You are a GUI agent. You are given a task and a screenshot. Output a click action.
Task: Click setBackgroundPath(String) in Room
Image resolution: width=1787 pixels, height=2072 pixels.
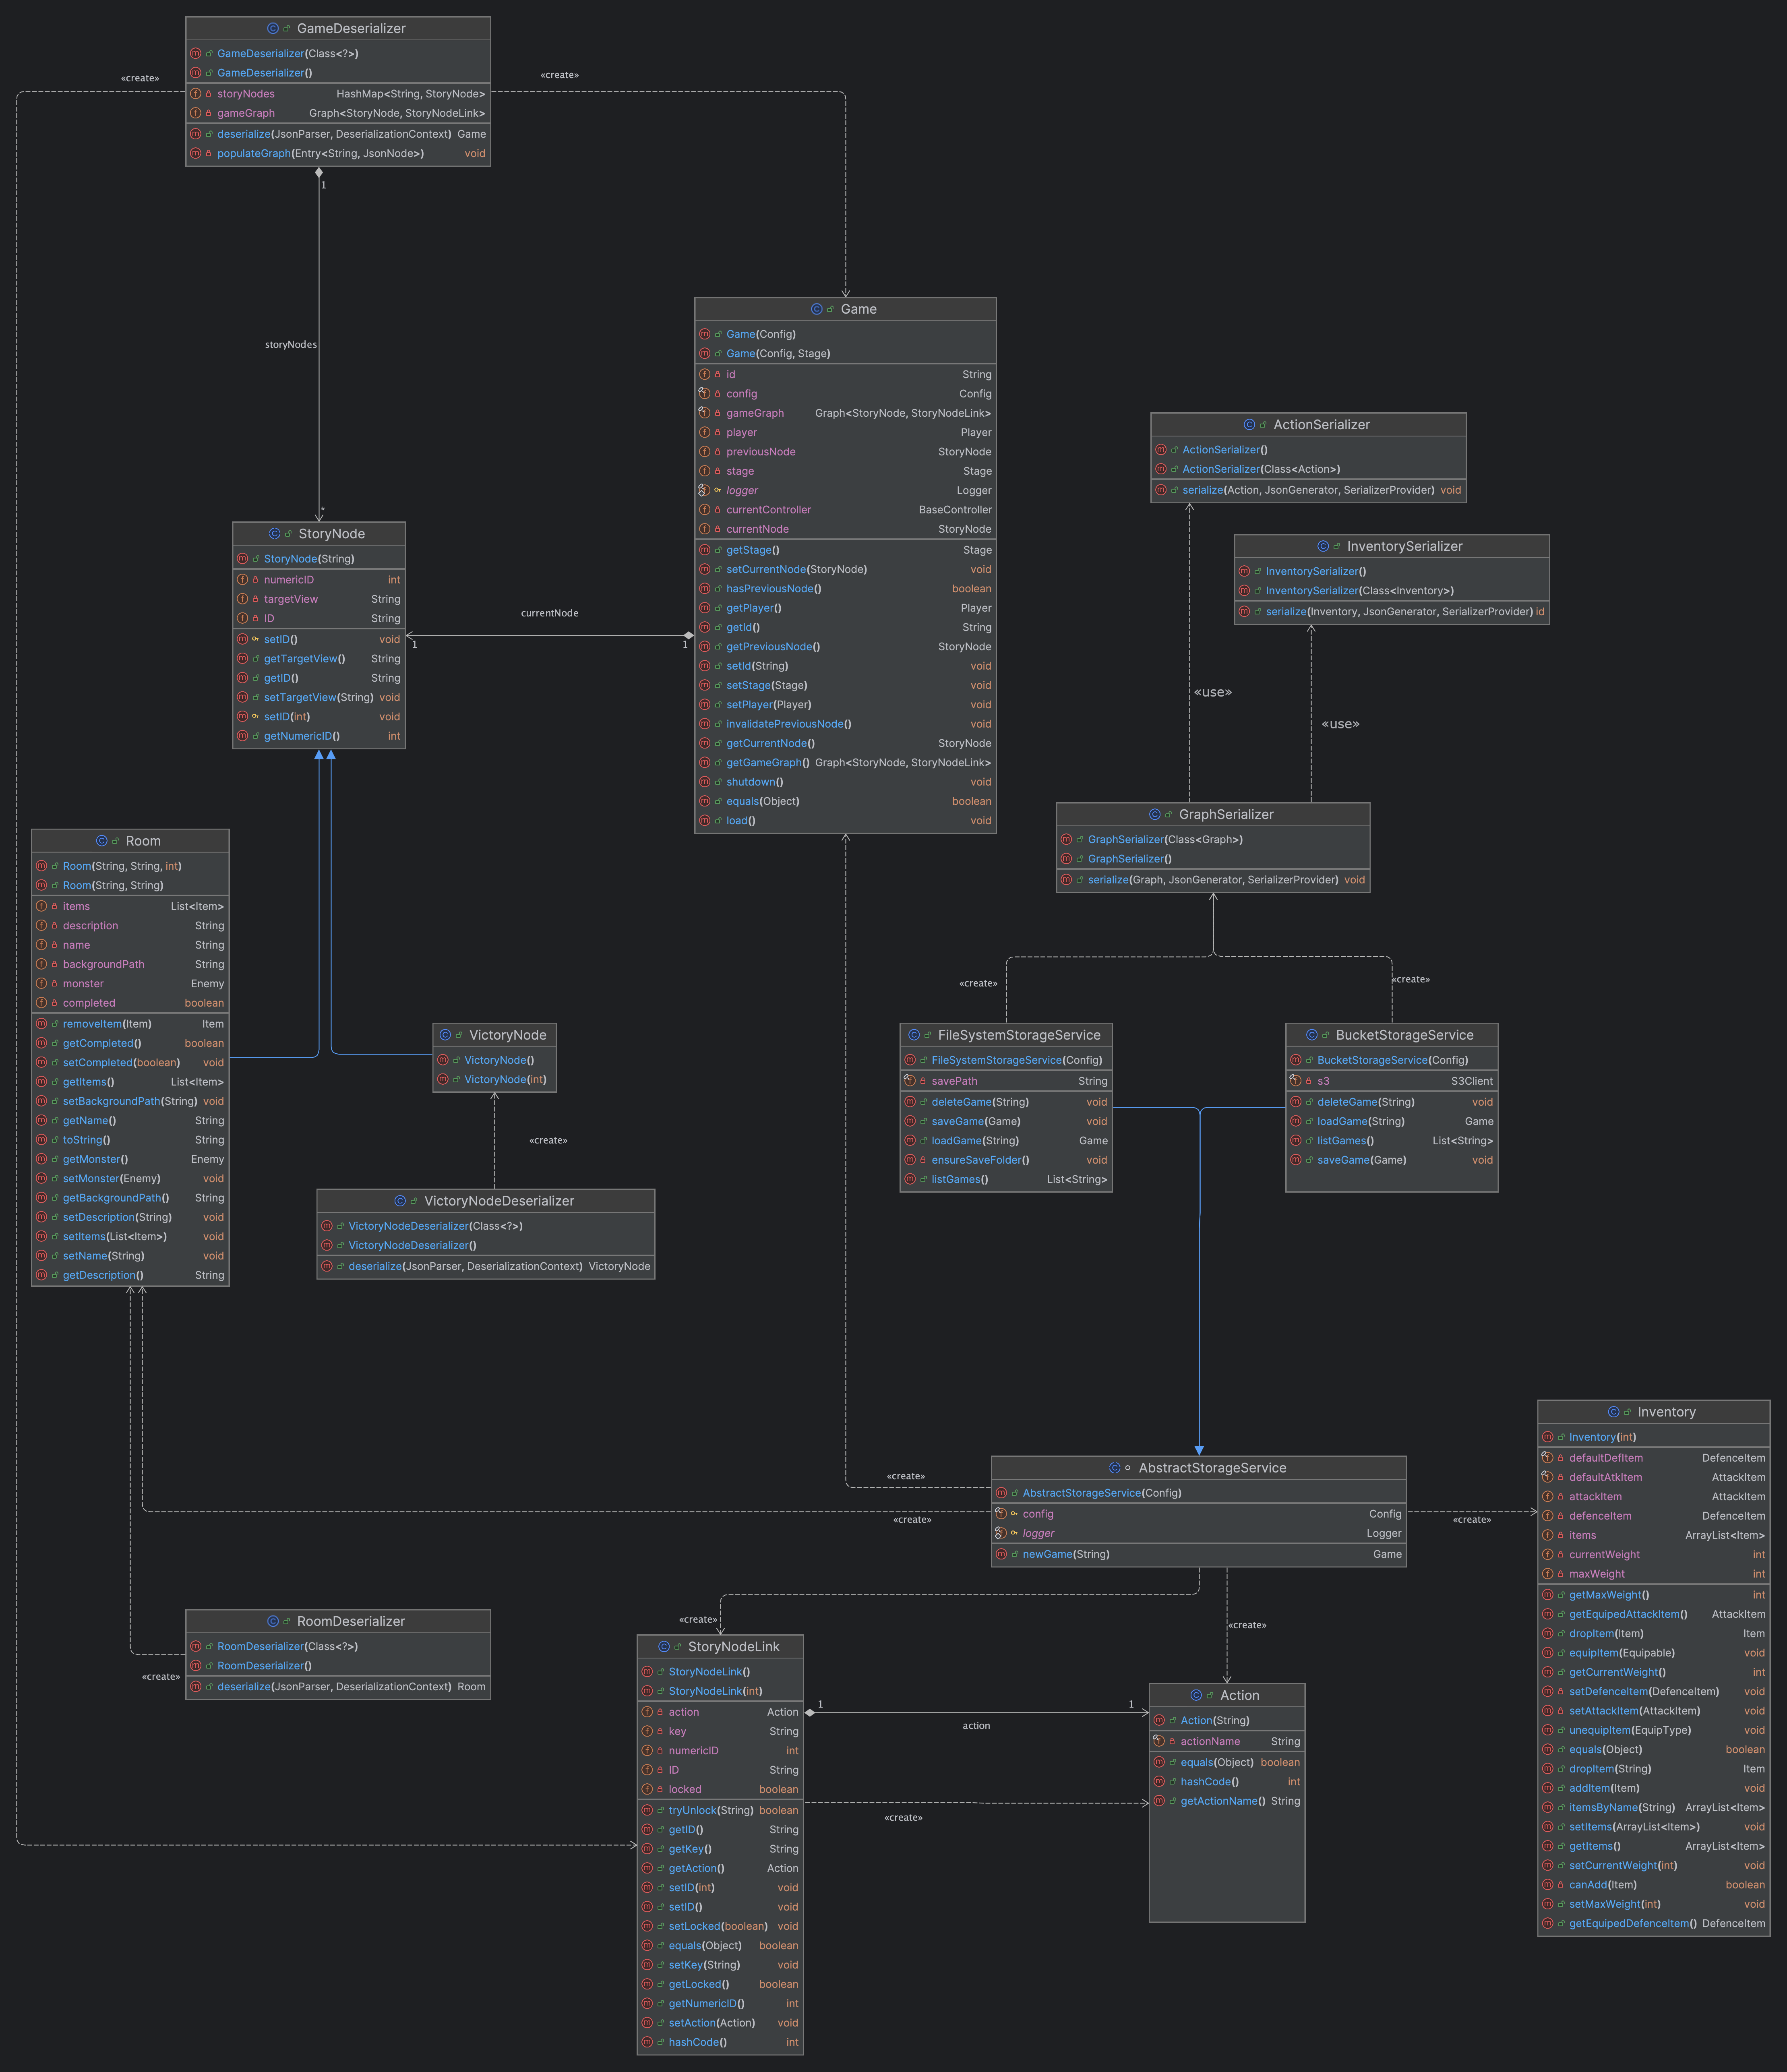130,1101
